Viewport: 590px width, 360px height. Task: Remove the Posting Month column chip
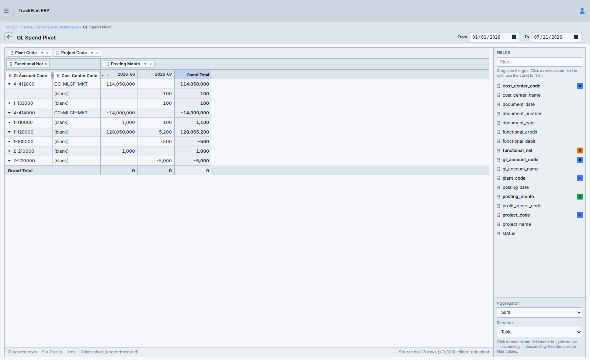tap(150, 64)
